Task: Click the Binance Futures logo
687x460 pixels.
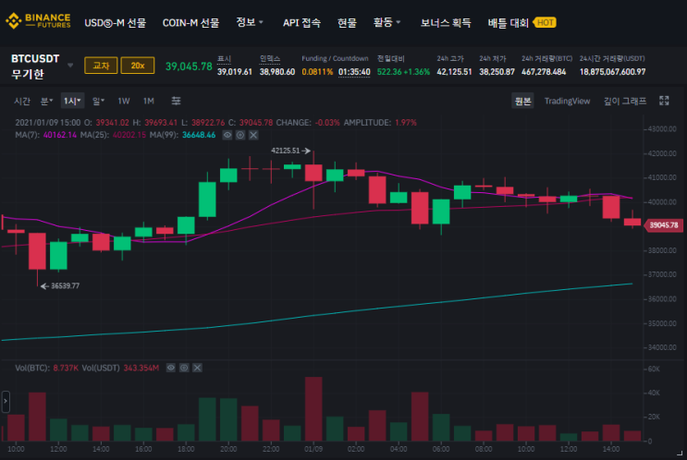Action: (x=38, y=20)
